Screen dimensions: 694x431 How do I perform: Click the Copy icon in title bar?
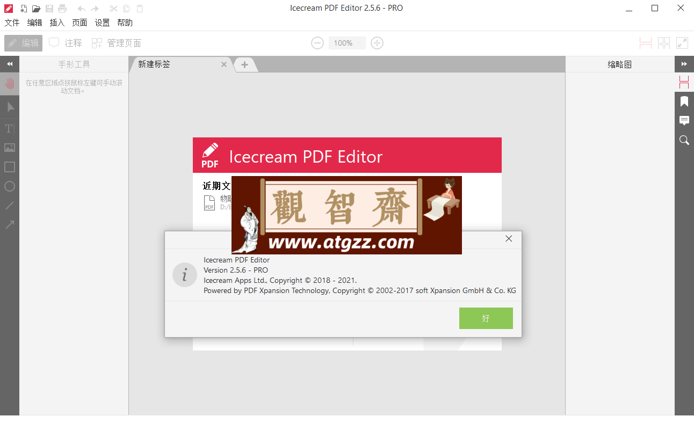pos(127,9)
